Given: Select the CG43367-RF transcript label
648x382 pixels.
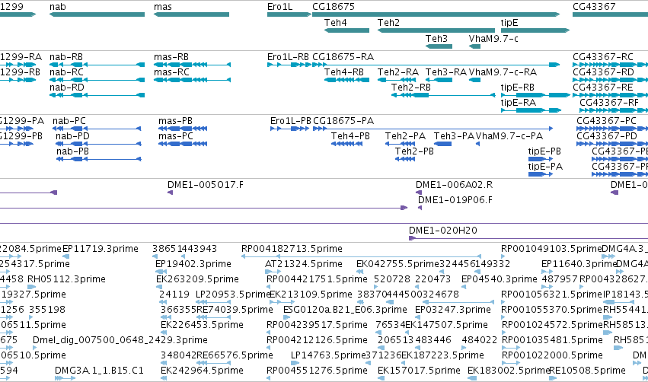Looking at the screenshot, I should coord(609,103).
